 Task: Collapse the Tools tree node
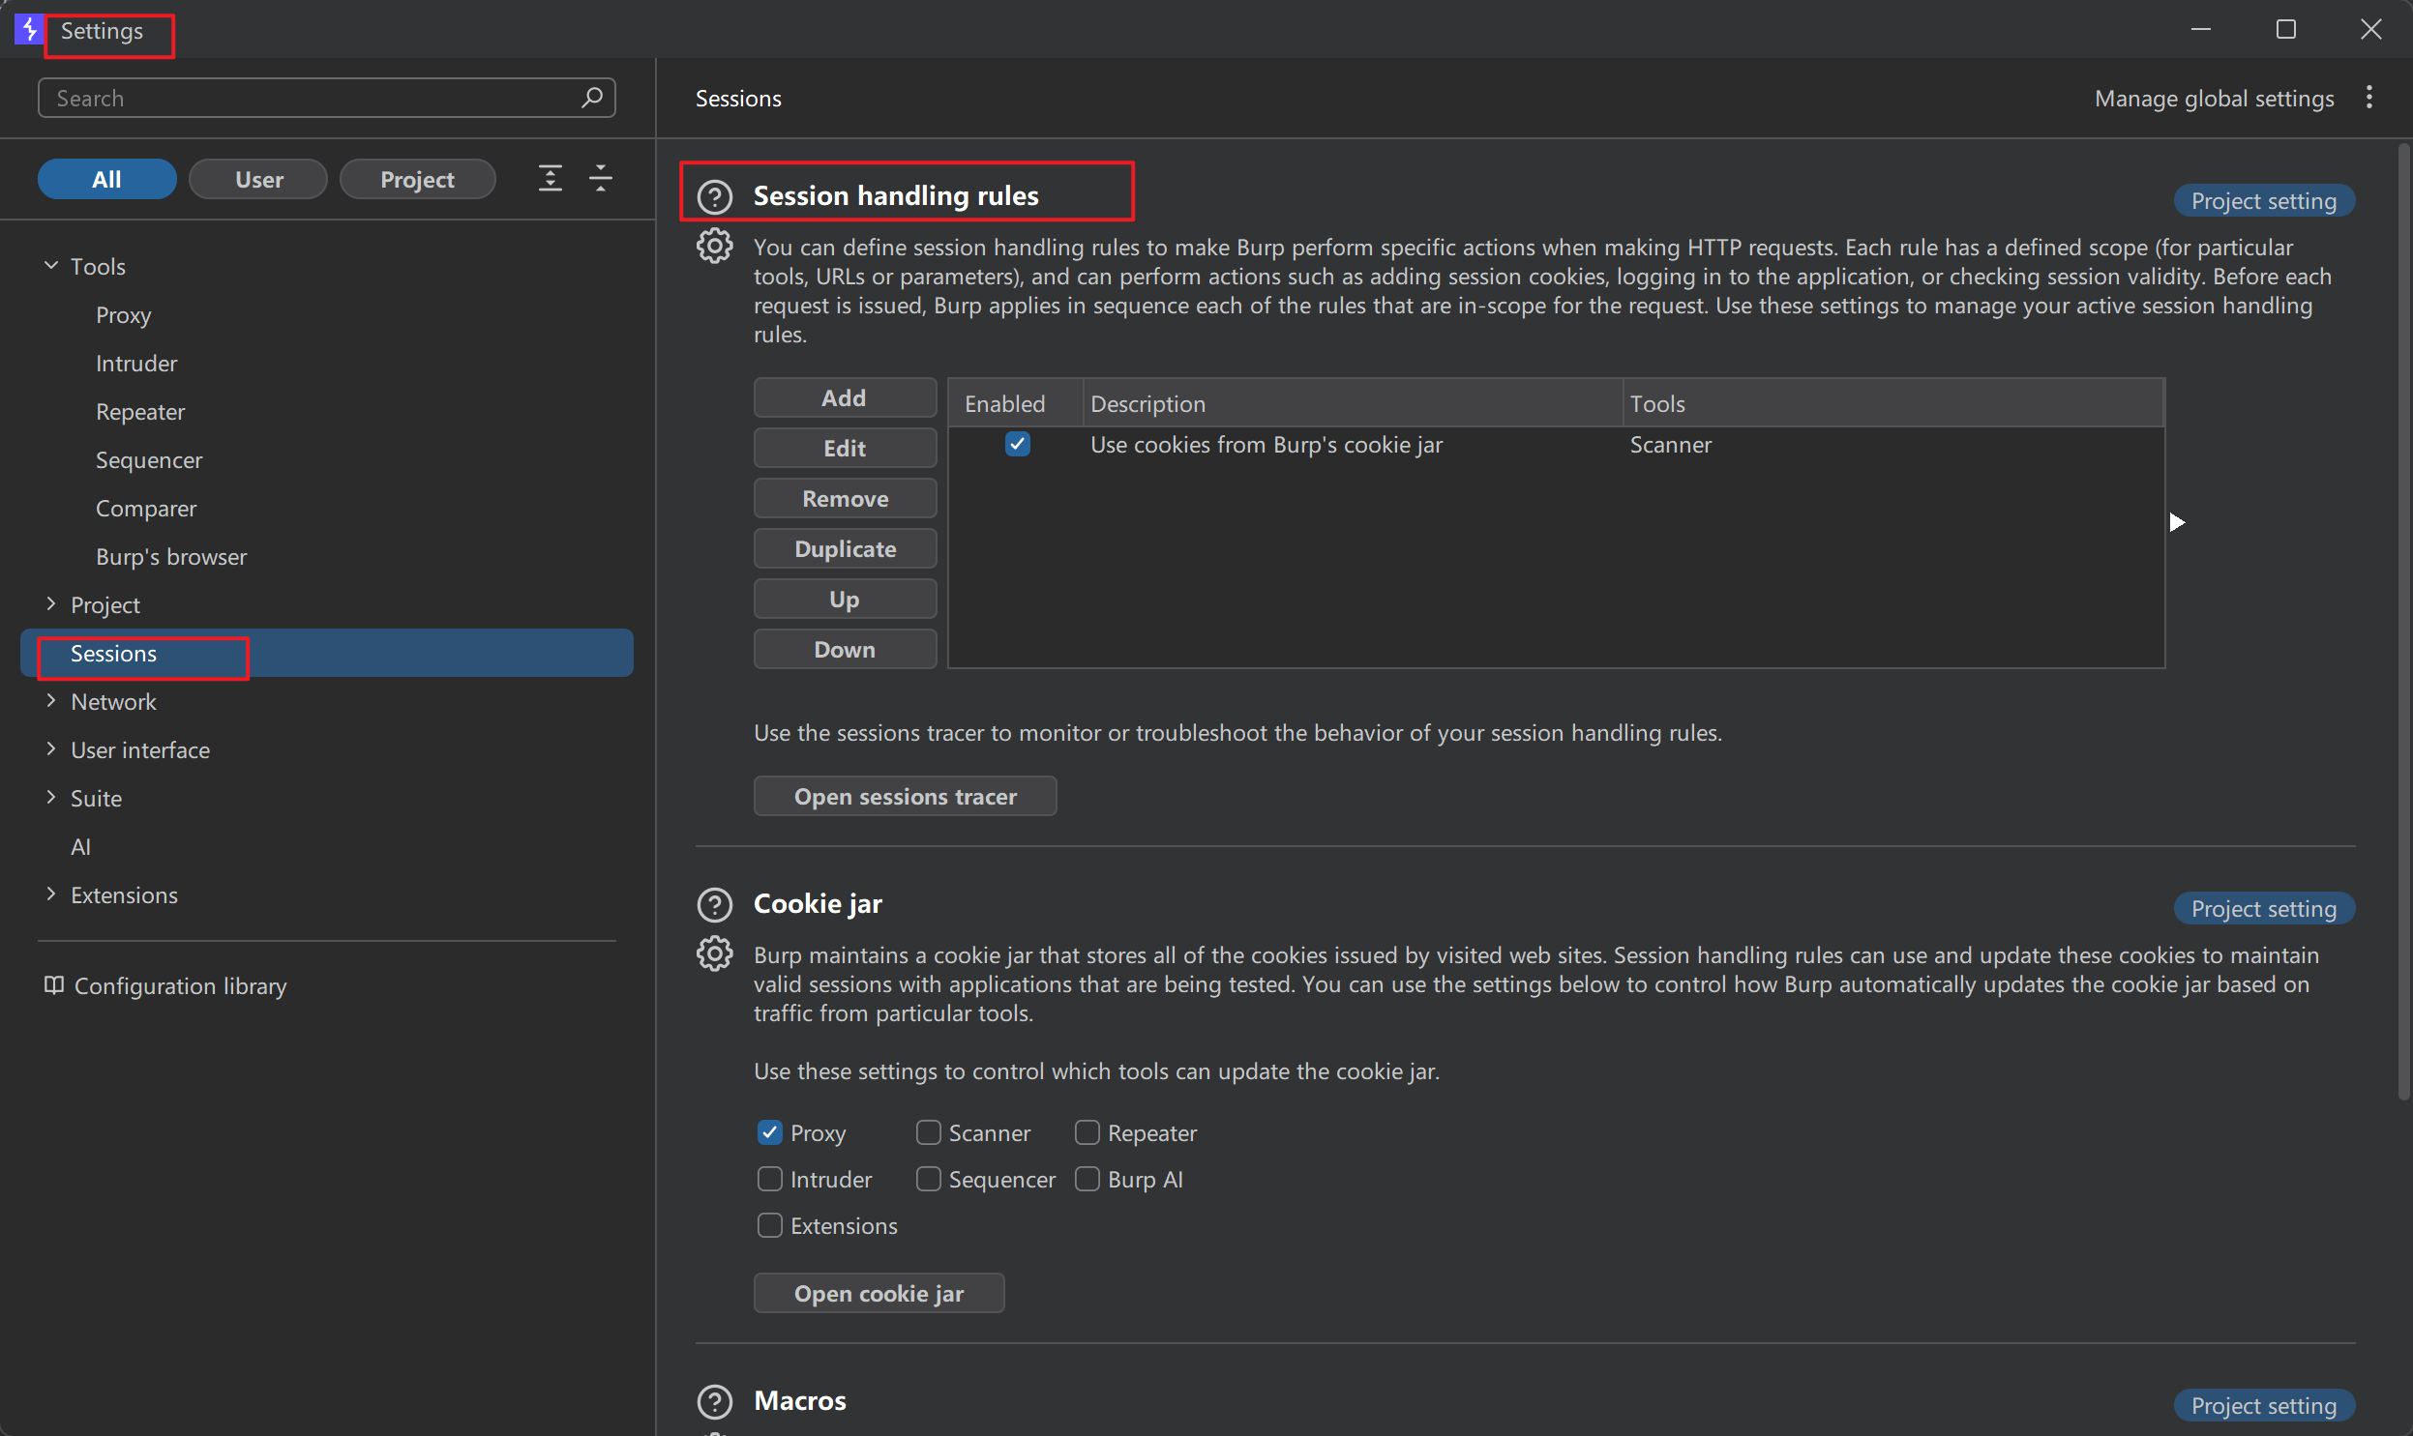tap(50, 265)
